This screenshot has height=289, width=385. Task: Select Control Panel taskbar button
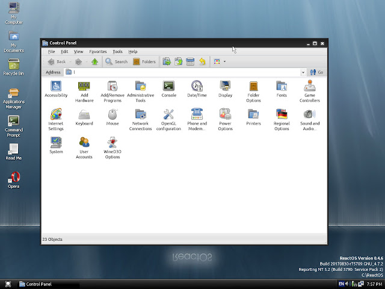[48, 284]
